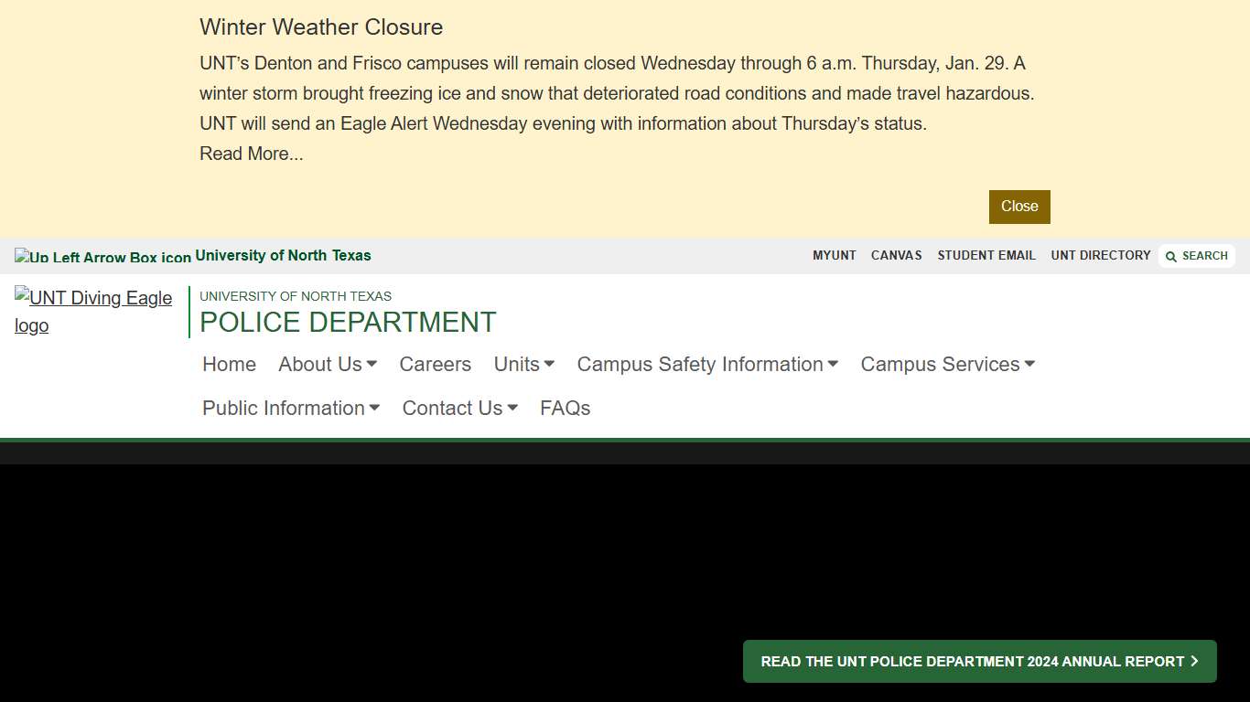This screenshot has height=702, width=1250.
Task: Click the chevron on the annual report button
Action: 1194,661
